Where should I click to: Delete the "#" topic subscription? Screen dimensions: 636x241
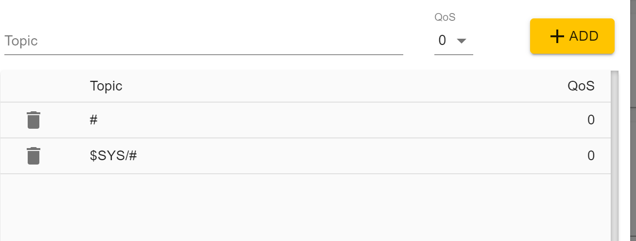pyautogui.click(x=34, y=120)
